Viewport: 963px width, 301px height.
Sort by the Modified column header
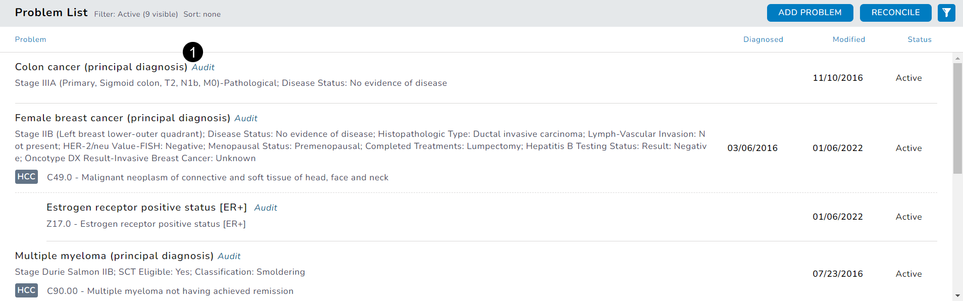(x=848, y=39)
